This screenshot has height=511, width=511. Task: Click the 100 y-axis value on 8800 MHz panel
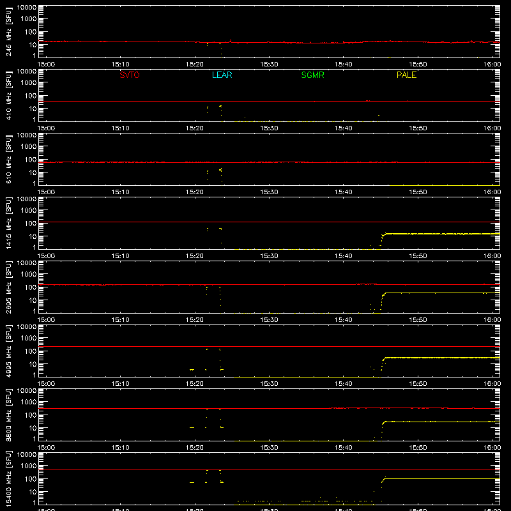point(31,415)
